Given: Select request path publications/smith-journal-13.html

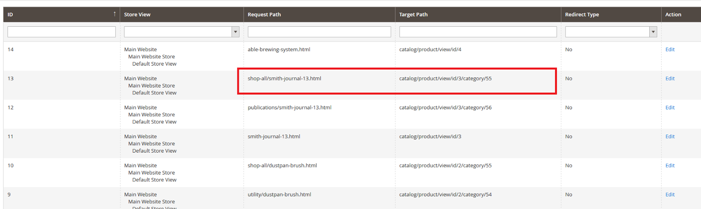Looking at the screenshot, I should (290, 108).
